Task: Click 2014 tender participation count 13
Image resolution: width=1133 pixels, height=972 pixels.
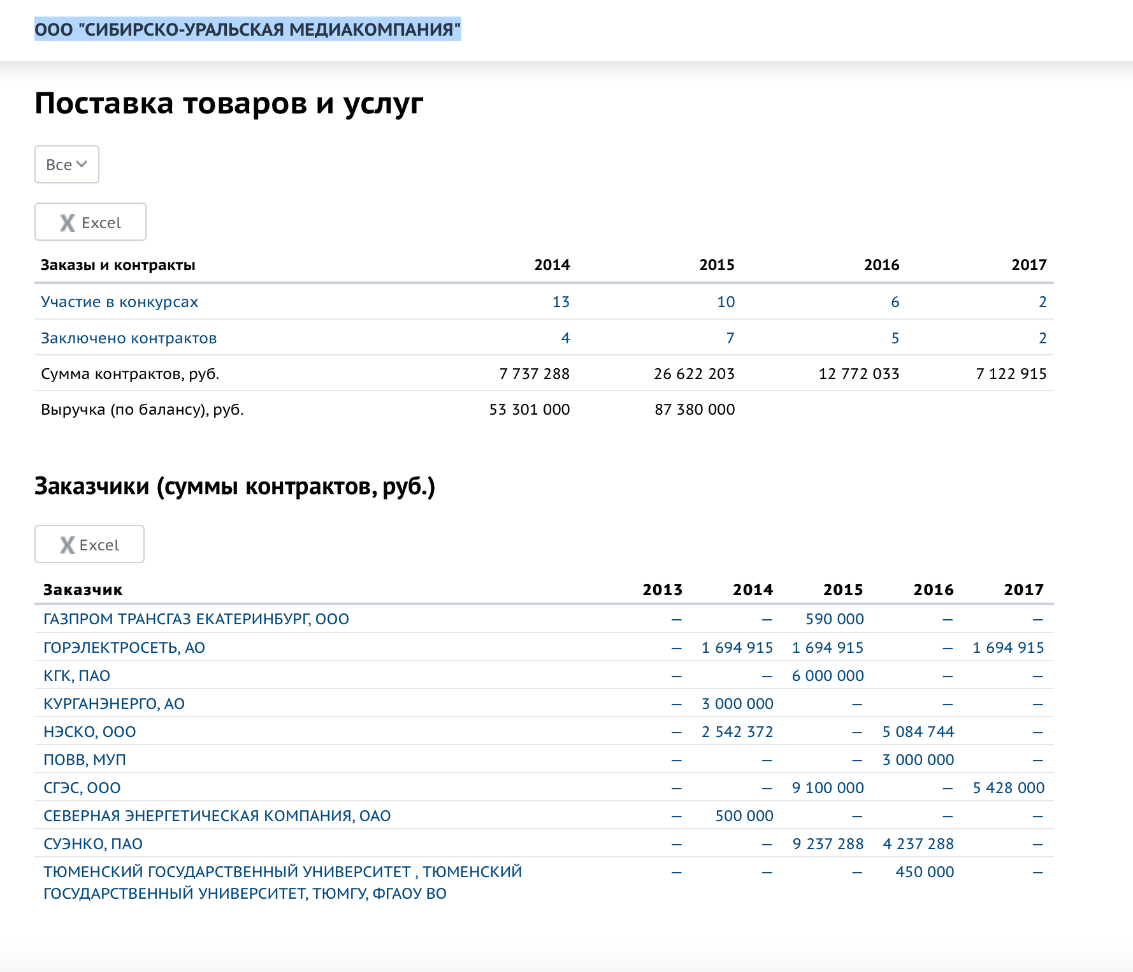Action: 560,302
